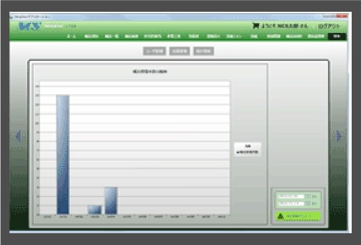Click the Logout link at top right
Screen dimensions: 361x245
tap(329, 26)
